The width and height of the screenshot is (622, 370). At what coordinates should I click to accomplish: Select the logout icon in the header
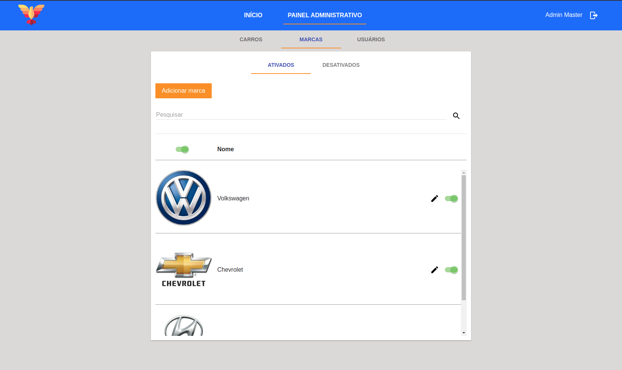tap(594, 15)
